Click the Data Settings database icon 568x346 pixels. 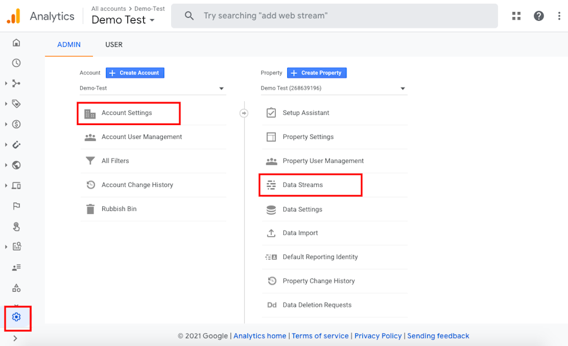pos(271,210)
